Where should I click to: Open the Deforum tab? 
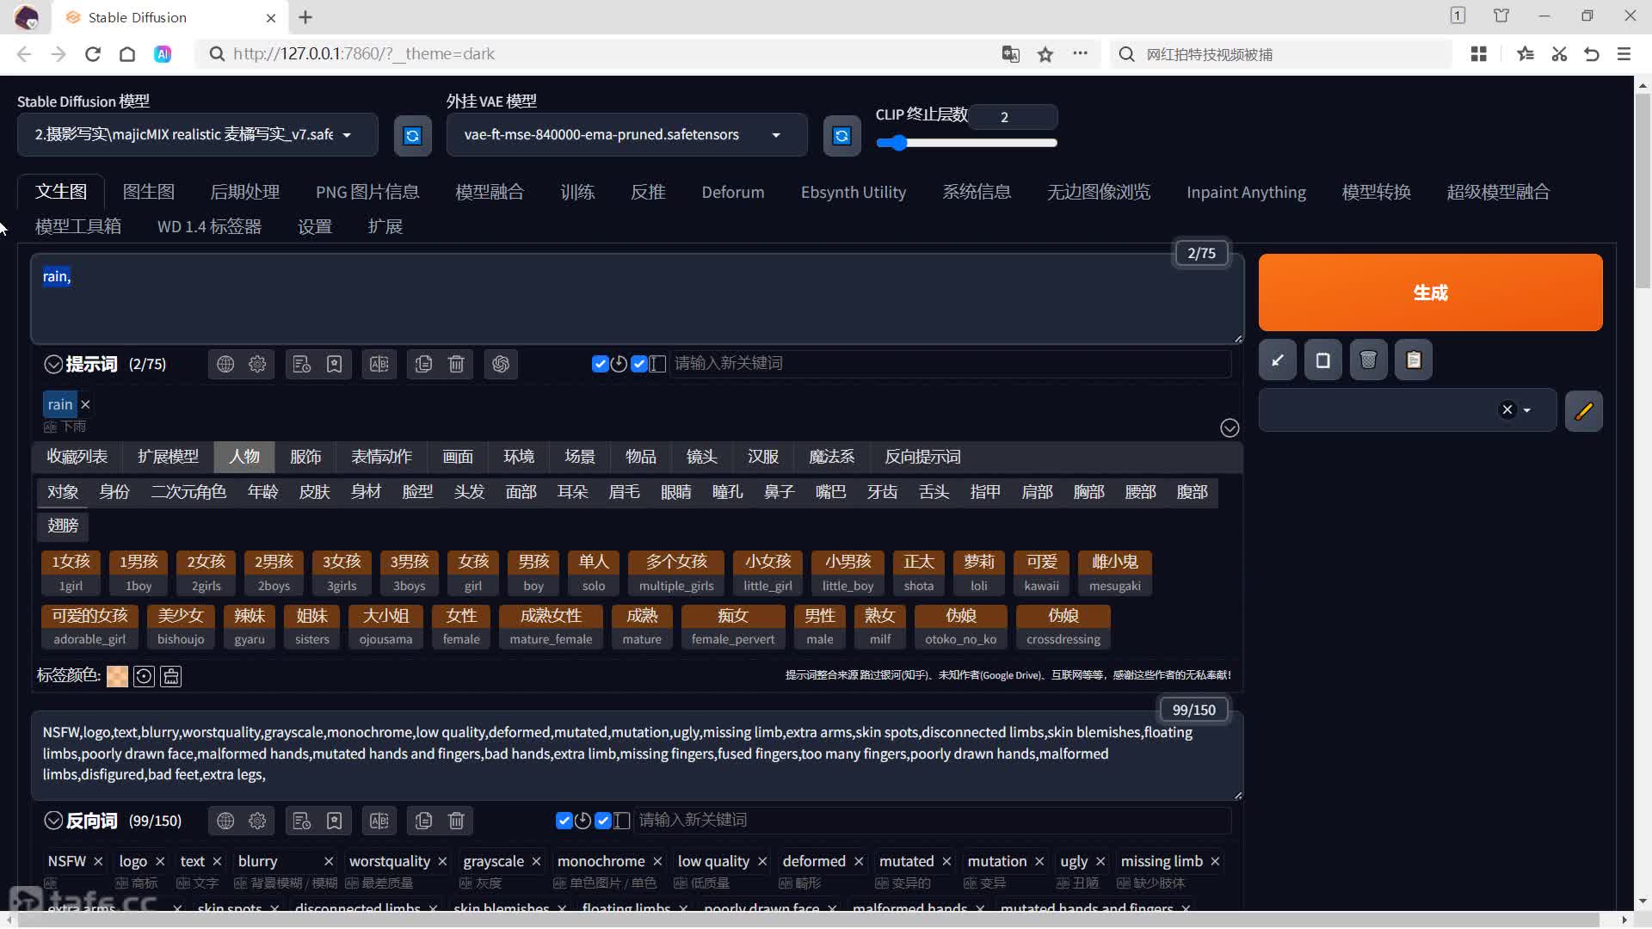(733, 192)
